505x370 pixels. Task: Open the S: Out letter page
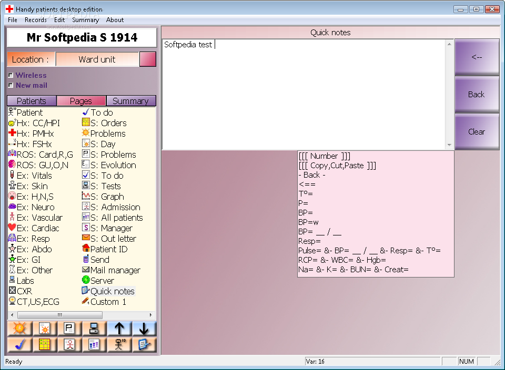coord(109,239)
